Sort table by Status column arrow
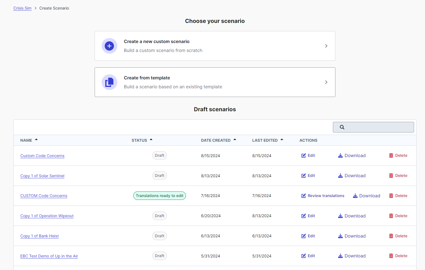 (x=151, y=140)
